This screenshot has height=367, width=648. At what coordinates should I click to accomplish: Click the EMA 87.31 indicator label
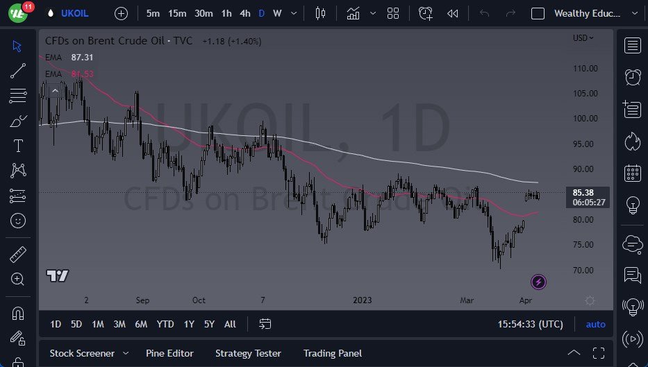pos(69,58)
